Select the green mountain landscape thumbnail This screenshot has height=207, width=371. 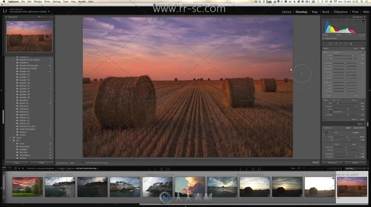tap(27, 187)
